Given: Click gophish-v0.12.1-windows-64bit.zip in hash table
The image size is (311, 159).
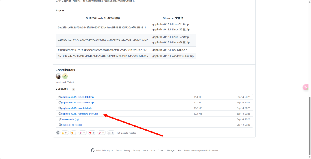Looking at the screenshot, I should pyautogui.click(x=173, y=56).
